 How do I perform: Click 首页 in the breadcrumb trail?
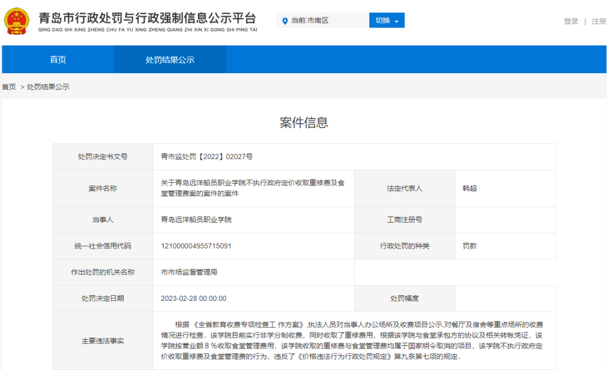pos(9,87)
